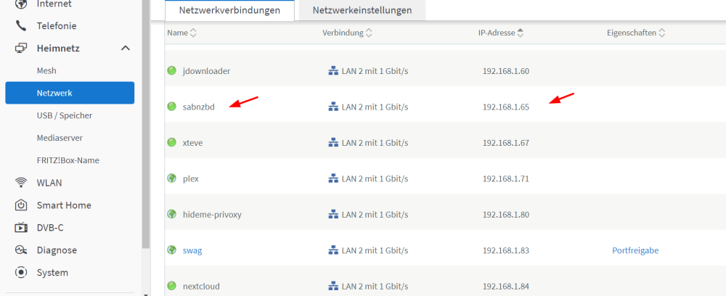
Task: Collapse the Heimnetz menu chevron
Action: [125, 48]
